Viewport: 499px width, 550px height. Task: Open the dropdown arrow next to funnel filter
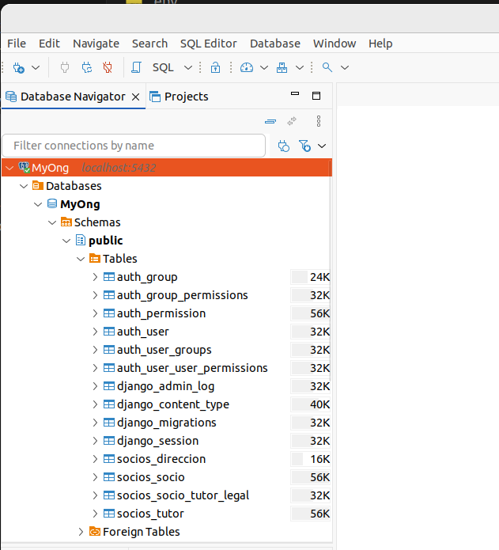322,146
